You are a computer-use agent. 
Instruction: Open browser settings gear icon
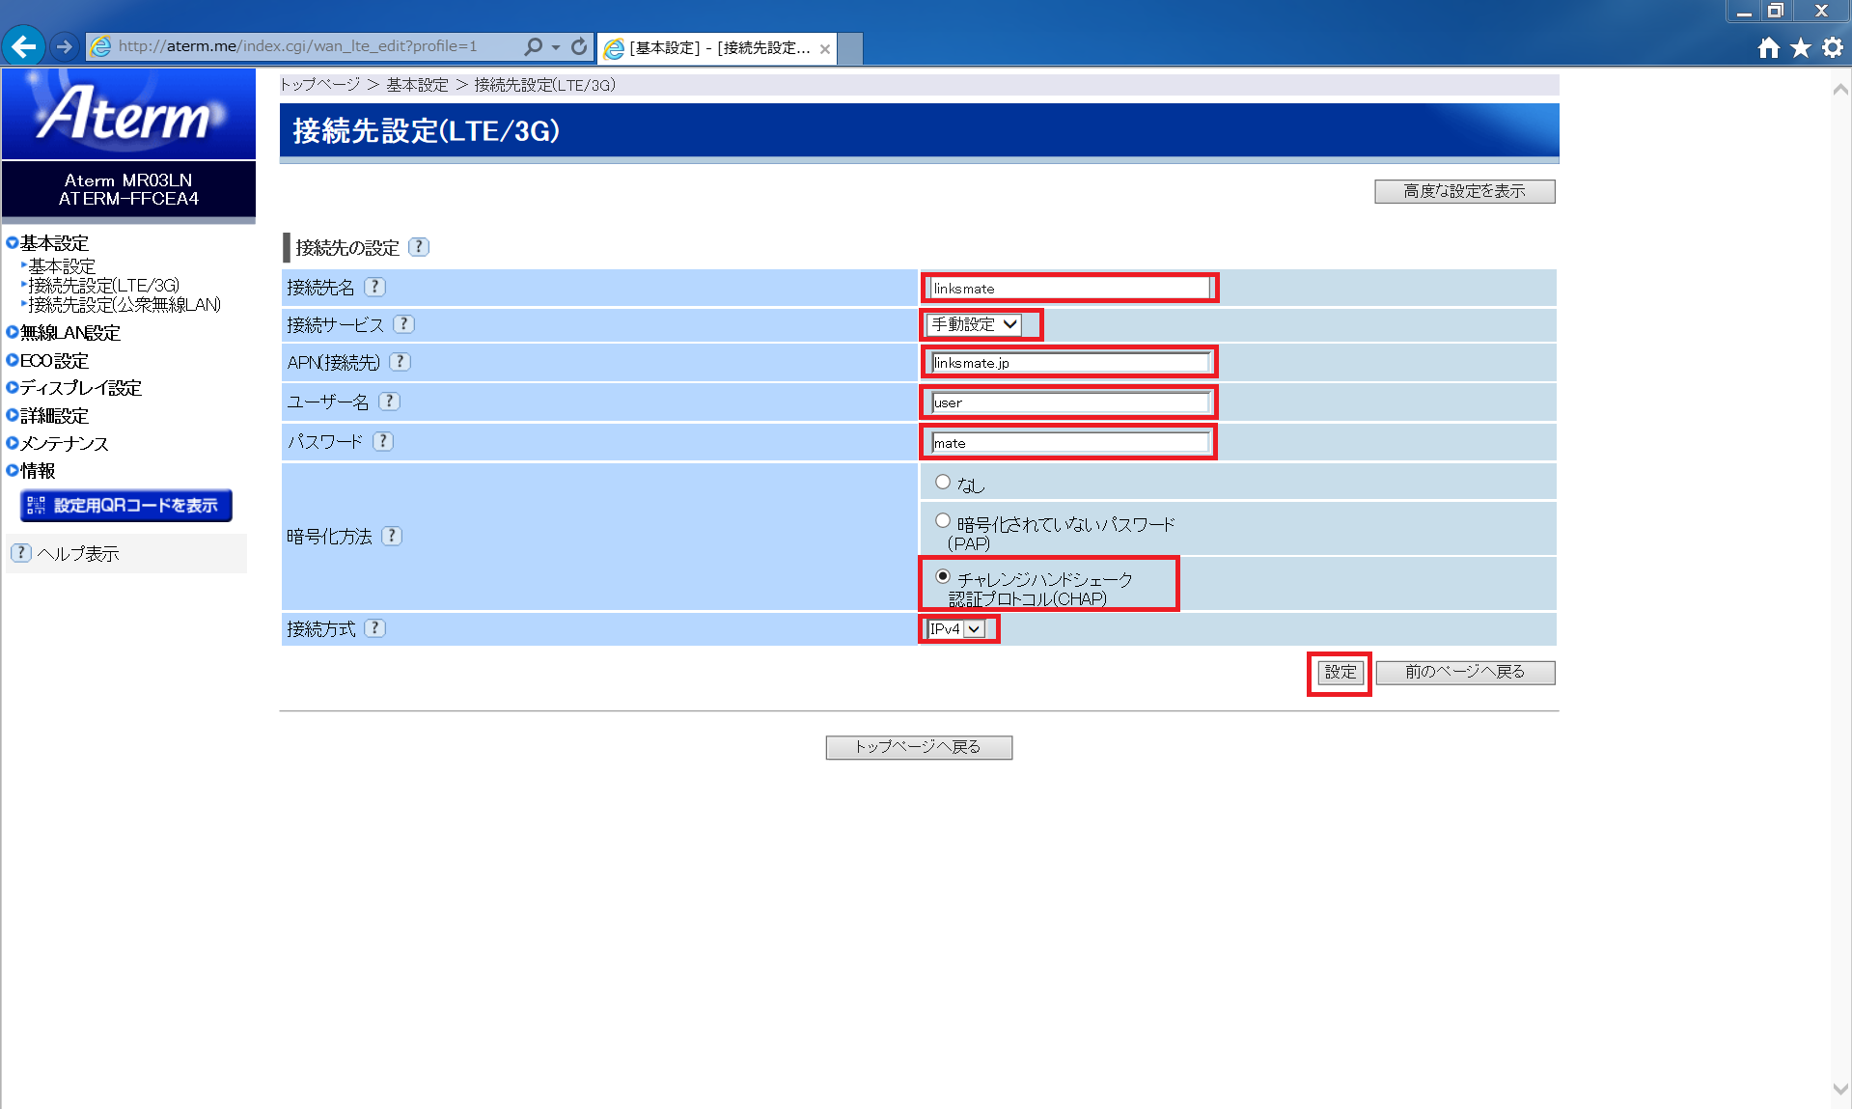click(x=1833, y=47)
